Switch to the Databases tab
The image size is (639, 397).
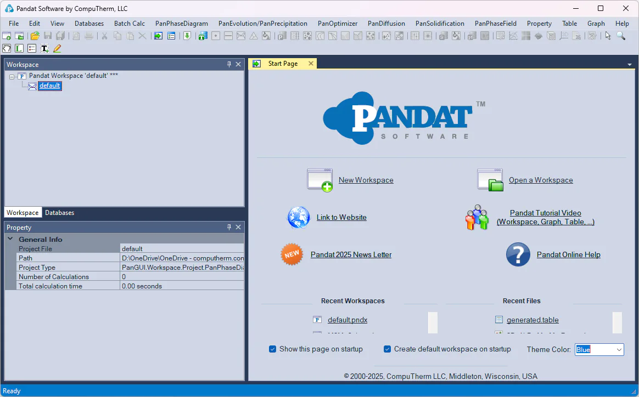click(x=59, y=213)
